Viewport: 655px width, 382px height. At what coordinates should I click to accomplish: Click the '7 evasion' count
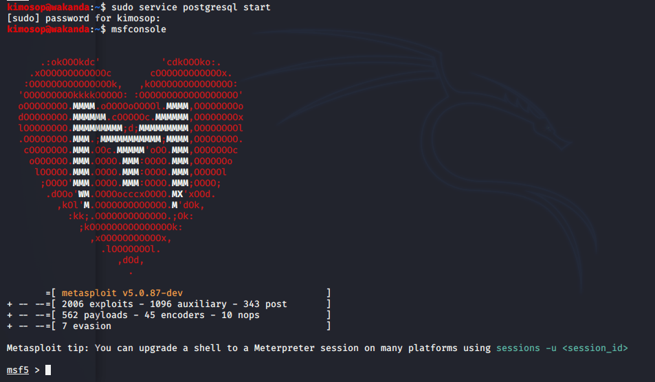point(87,326)
